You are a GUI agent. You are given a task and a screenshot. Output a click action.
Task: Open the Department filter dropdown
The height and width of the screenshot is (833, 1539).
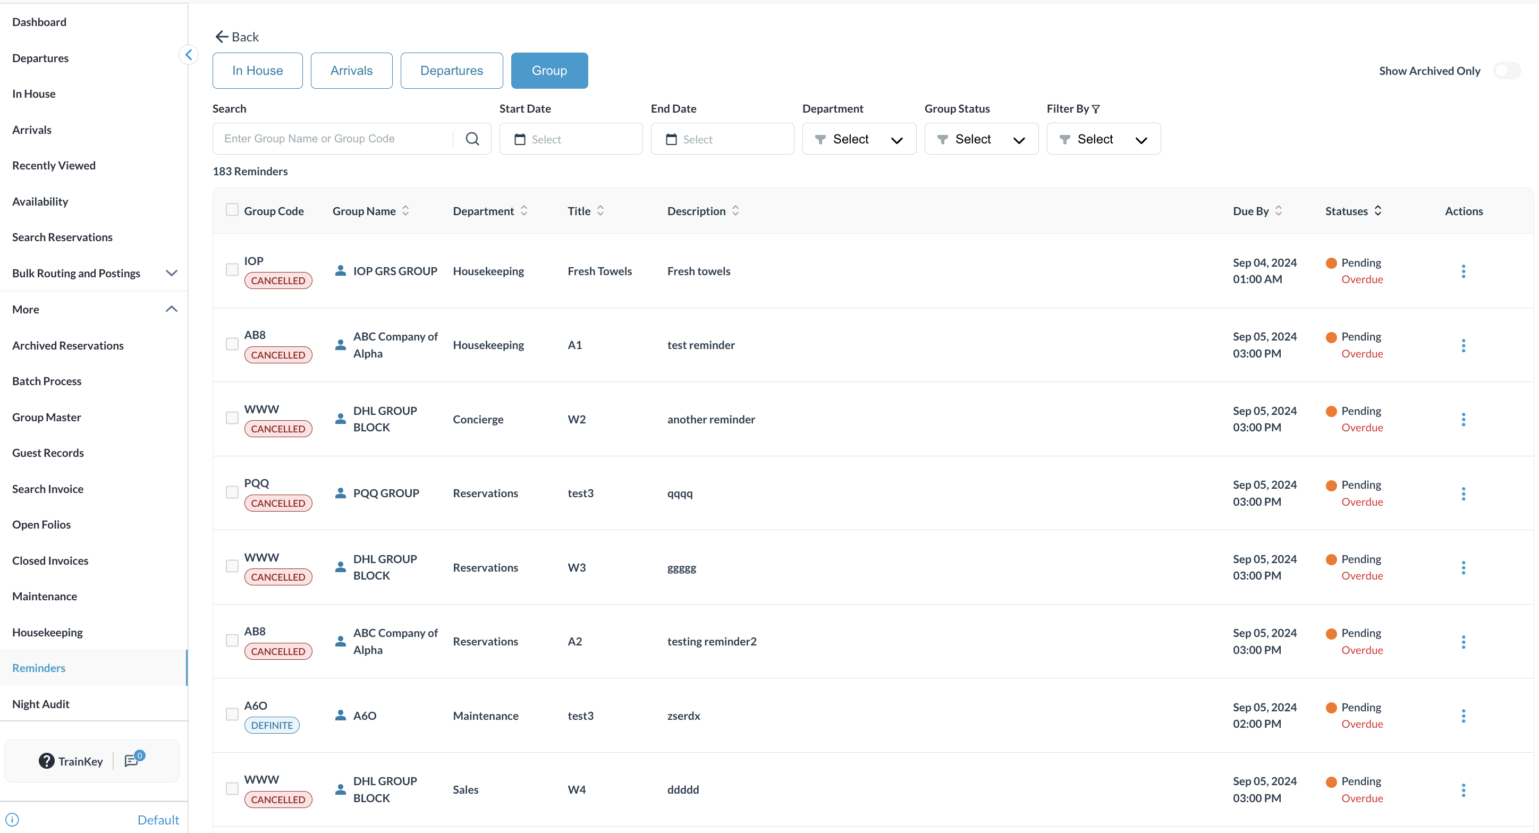[859, 139]
